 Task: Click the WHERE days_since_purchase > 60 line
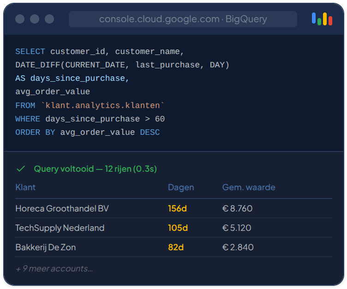tap(90, 119)
